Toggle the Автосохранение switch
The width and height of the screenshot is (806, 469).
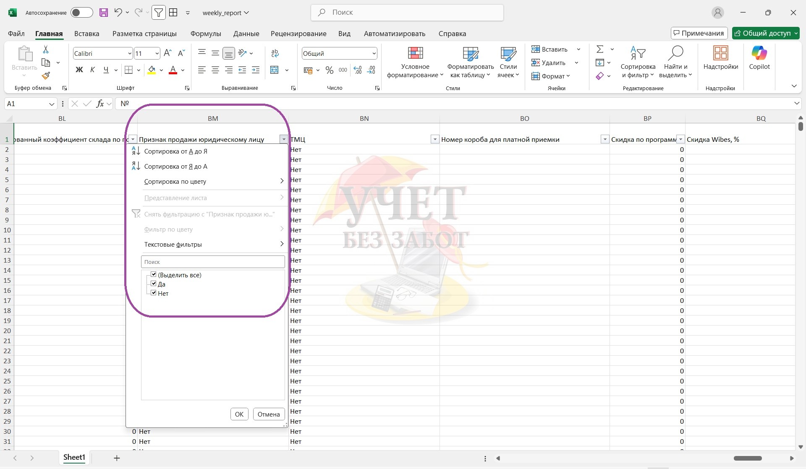[x=81, y=13]
